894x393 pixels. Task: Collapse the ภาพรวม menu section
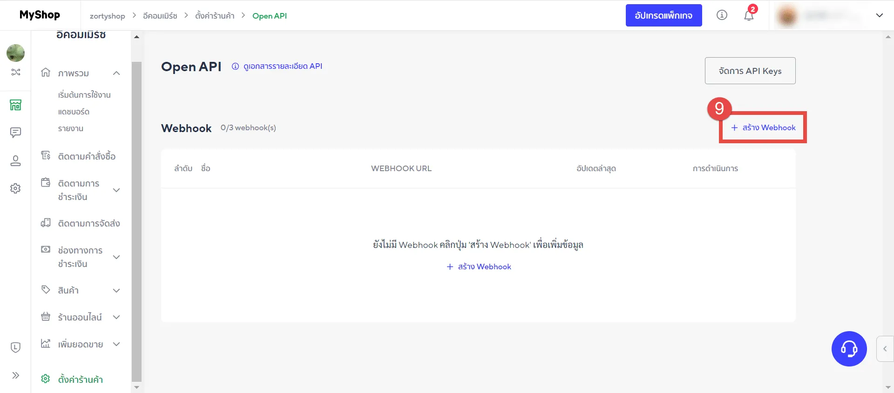click(x=116, y=73)
